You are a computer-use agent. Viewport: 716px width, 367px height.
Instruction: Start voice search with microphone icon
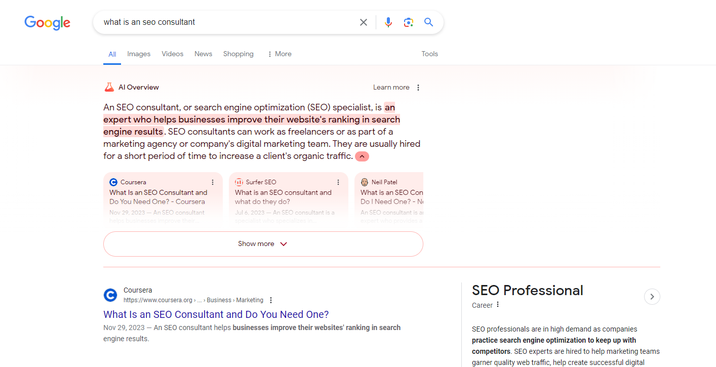pyautogui.click(x=388, y=22)
